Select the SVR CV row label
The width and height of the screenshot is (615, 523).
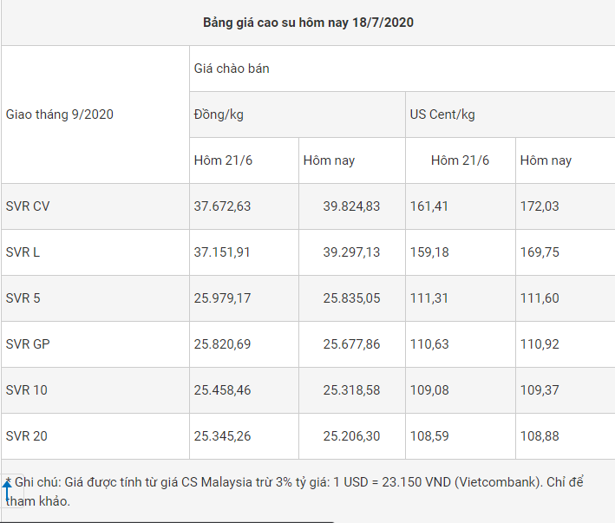[29, 206]
